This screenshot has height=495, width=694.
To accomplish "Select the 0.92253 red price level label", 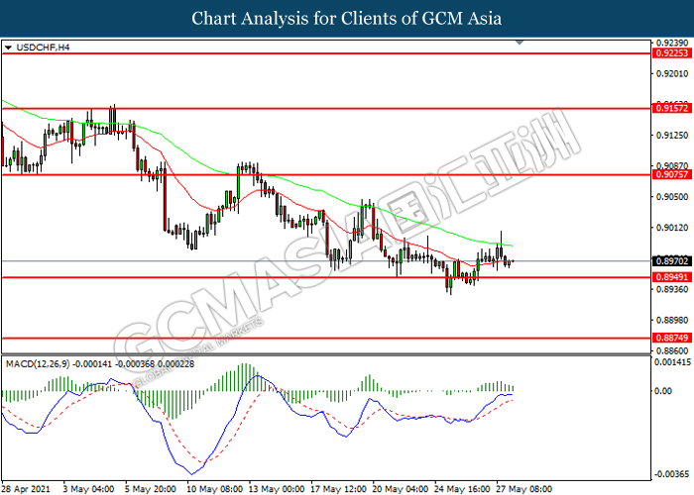I will click(672, 53).
